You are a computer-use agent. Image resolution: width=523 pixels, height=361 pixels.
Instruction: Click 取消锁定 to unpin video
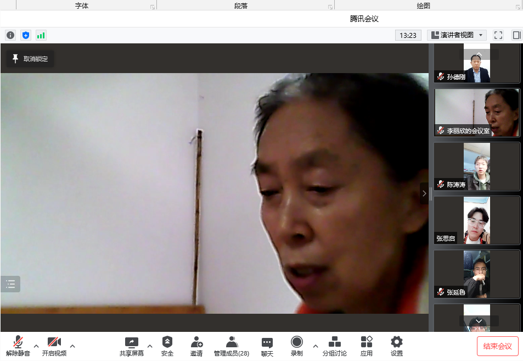(x=30, y=59)
